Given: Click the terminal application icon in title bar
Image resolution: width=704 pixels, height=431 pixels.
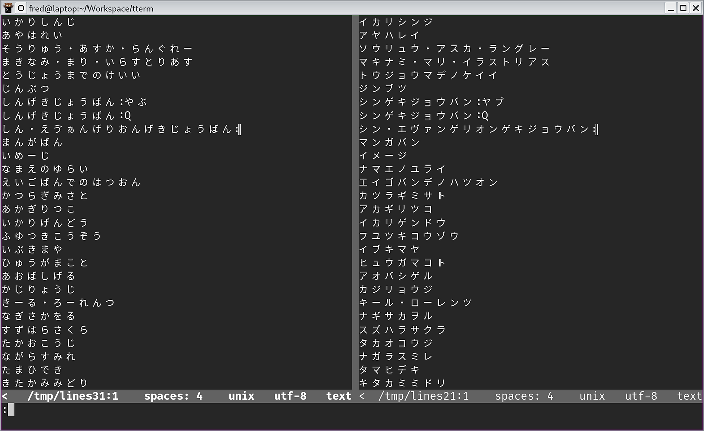Looking at the screenshot, I should [8, 8].
